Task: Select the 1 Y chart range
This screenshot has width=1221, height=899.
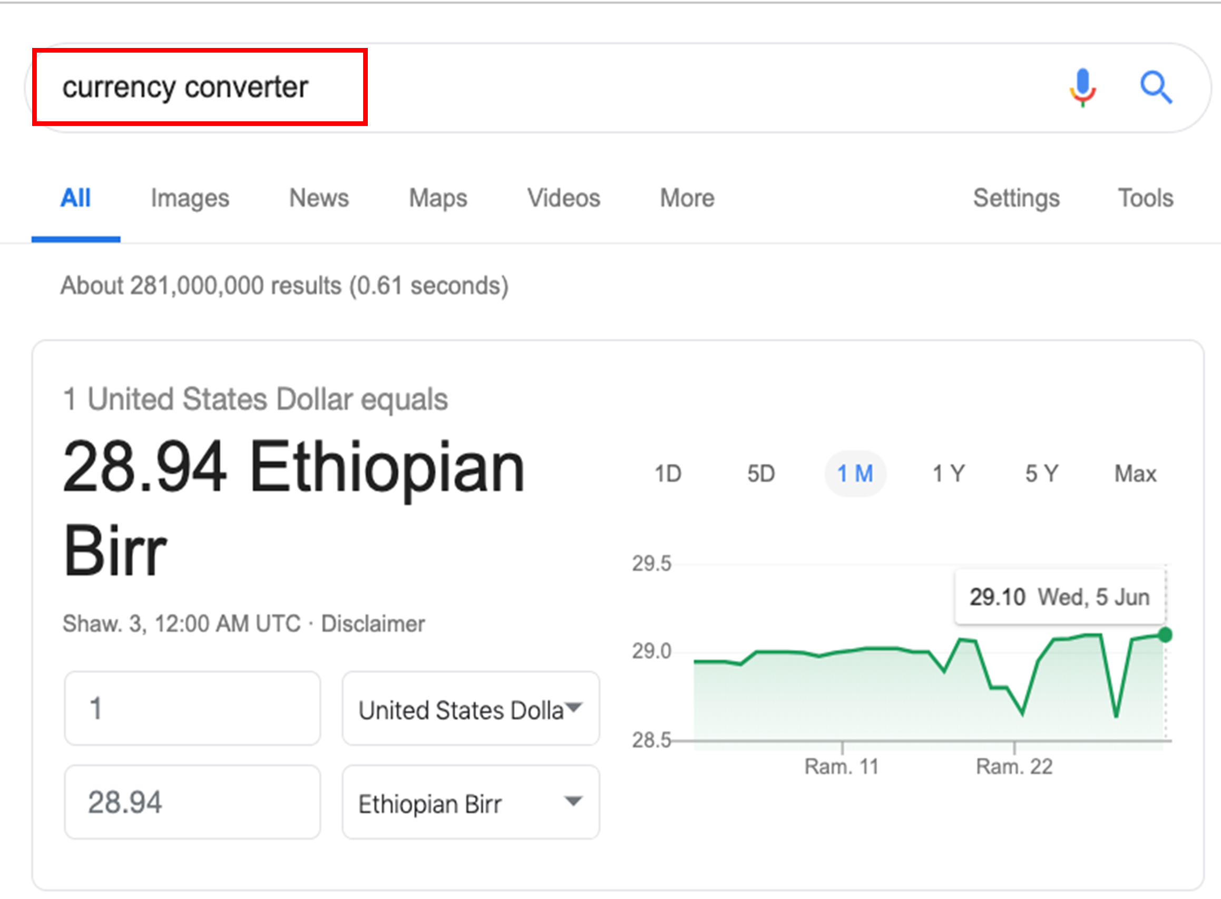Action: [949, 473]
